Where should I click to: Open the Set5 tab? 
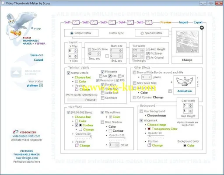[140, 22]
